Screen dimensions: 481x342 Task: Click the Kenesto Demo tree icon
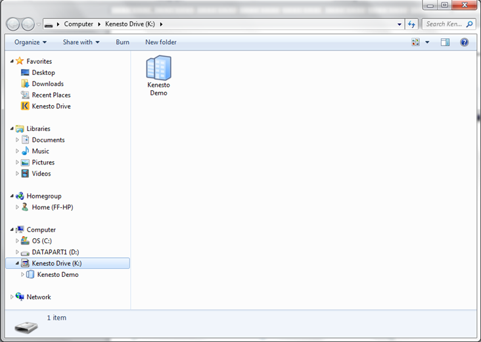(30, 274)
